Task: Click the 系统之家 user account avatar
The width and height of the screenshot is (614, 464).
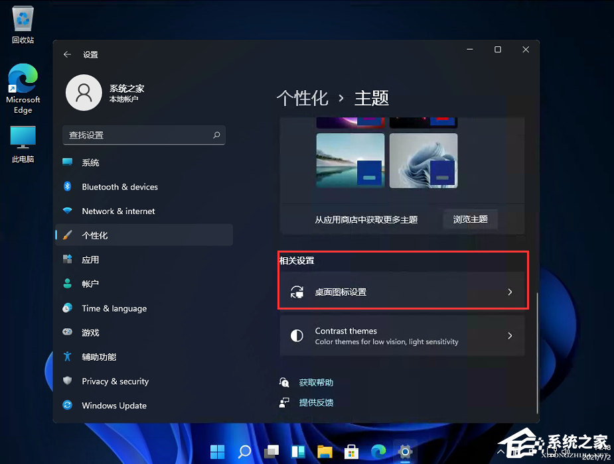Action: point(84,93)
